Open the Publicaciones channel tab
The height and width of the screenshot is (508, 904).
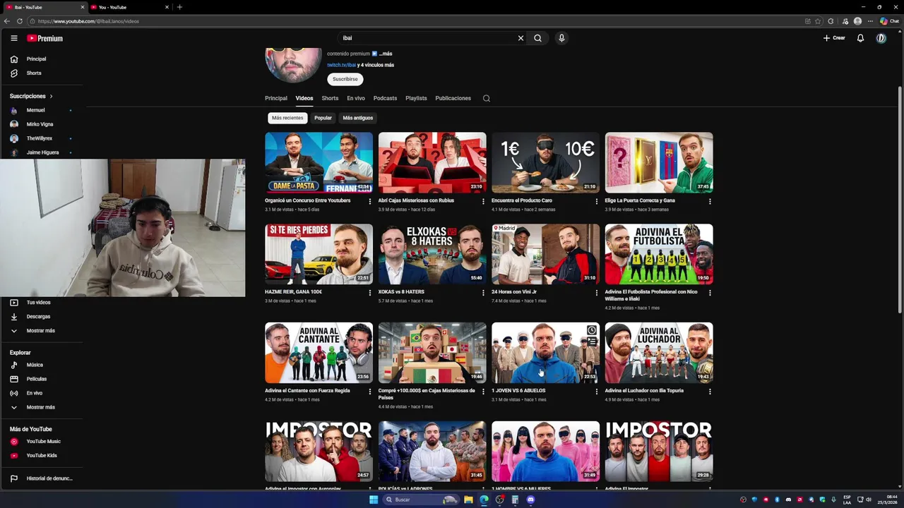click(x=453, y=98)
